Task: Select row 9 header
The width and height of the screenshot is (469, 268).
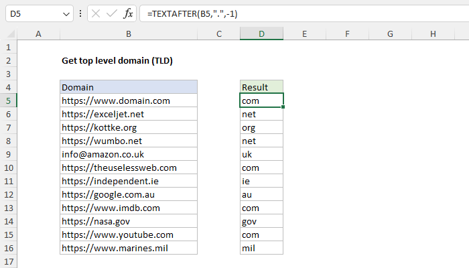Action: point(8,154)
